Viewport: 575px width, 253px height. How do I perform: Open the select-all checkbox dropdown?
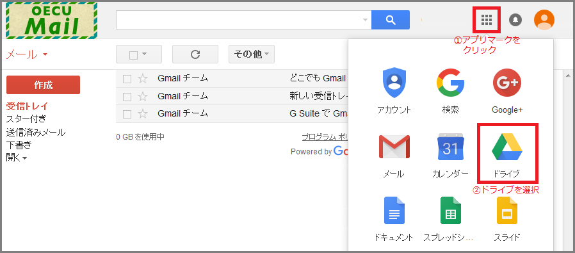tap(138, 54)
